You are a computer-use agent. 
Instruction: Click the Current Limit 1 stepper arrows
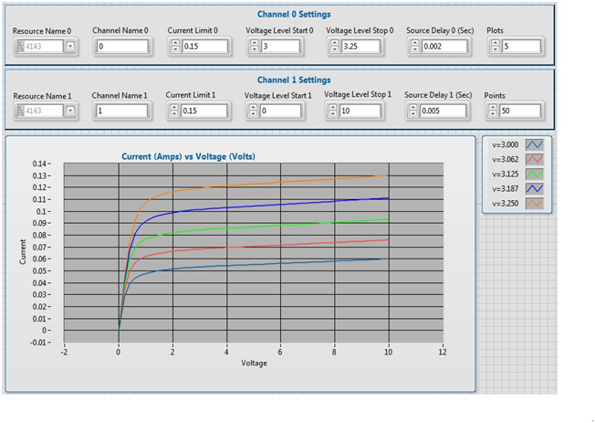(x=172, y=111)
